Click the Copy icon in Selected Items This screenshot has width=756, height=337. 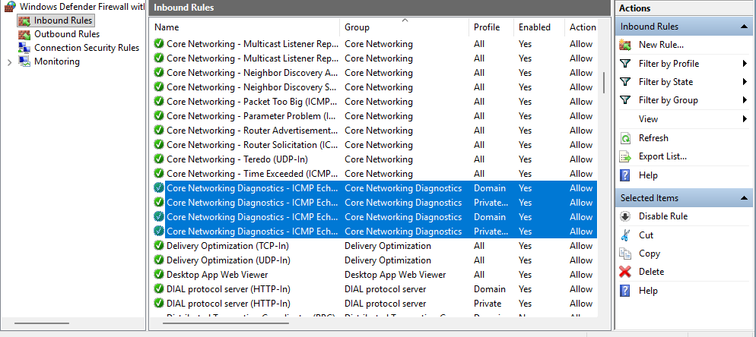625,254
